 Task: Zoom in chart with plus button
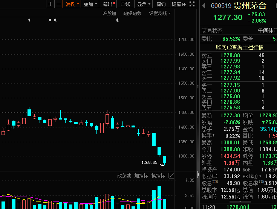(51, 4)
